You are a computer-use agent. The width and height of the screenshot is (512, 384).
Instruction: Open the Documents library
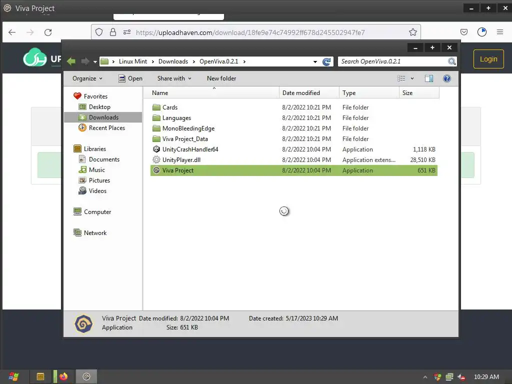tap(99, 159)
